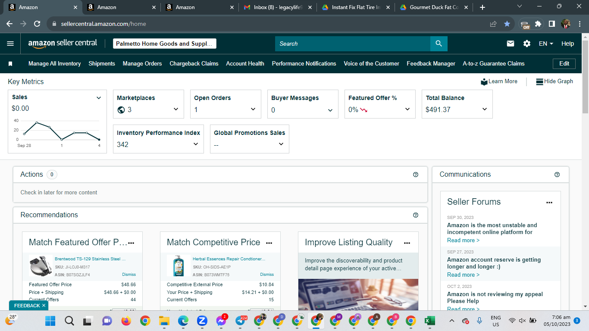Open Telegram from the taskbar
The width and height of the screenshot is (589, 331).
click(241, 321)
